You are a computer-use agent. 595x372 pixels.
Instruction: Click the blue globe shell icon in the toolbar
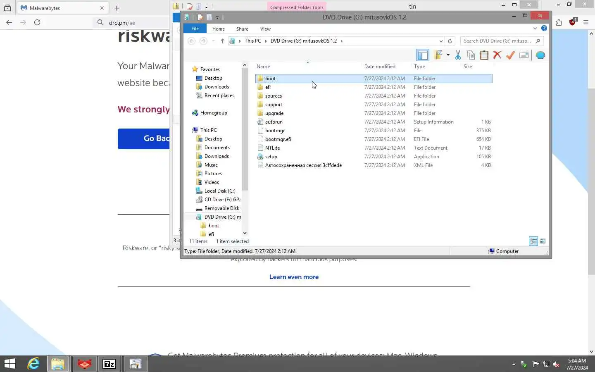540,55
